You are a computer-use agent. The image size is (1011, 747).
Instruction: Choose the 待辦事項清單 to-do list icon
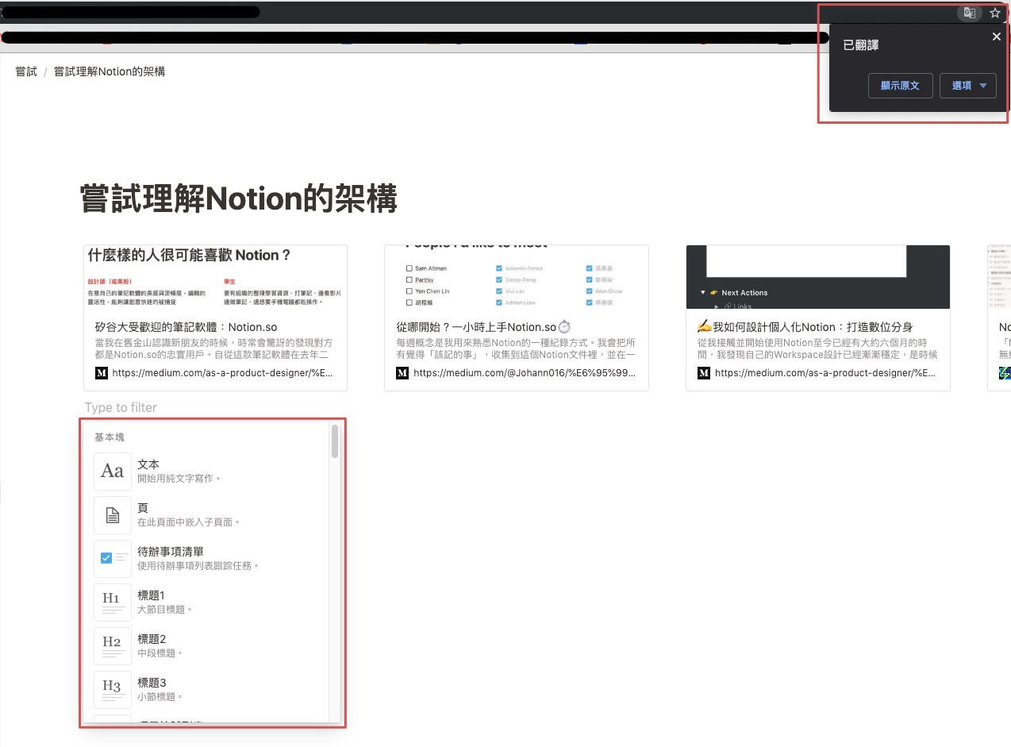(x=112, y=559)
